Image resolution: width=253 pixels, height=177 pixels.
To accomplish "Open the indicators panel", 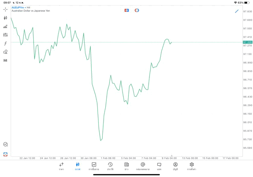I will click(5, 27).
